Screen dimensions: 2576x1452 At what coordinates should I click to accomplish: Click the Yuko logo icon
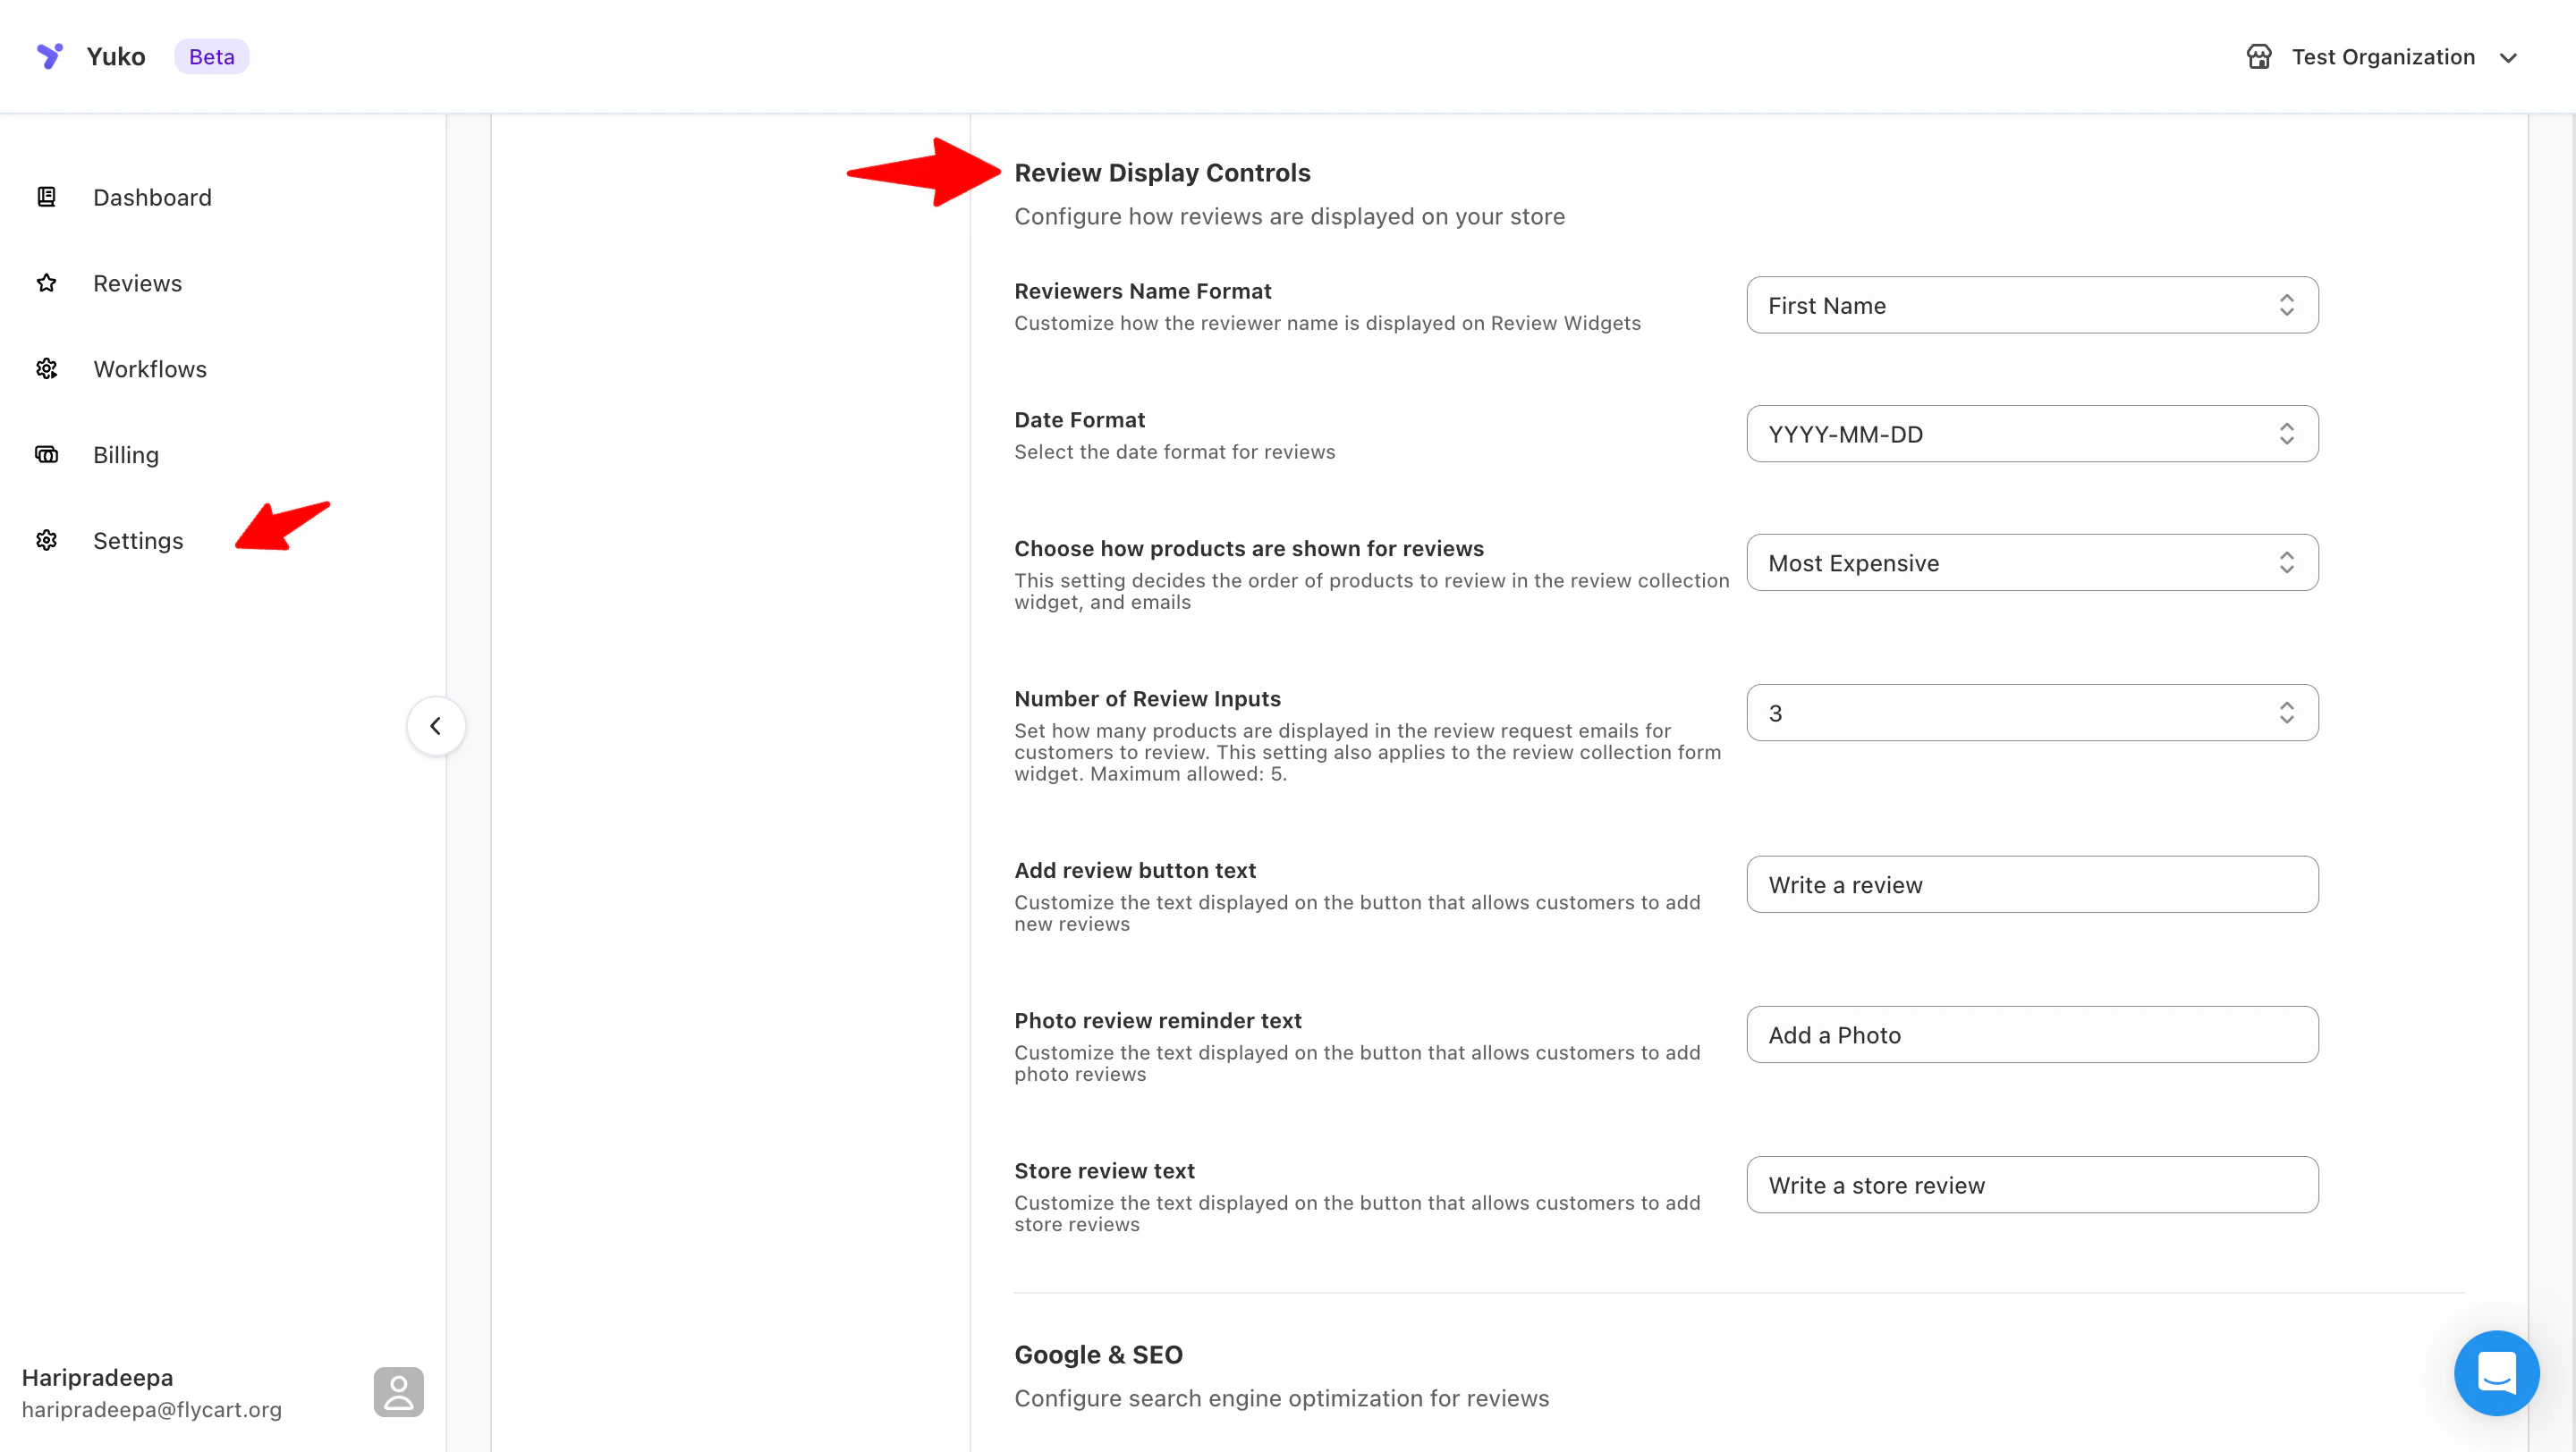[x=49, y=56]
